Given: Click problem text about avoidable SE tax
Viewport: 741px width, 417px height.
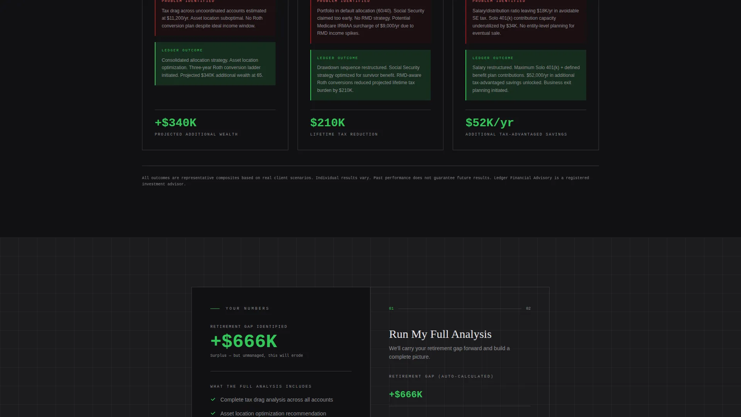Looking at the screenshot, I should click(526, 22).
